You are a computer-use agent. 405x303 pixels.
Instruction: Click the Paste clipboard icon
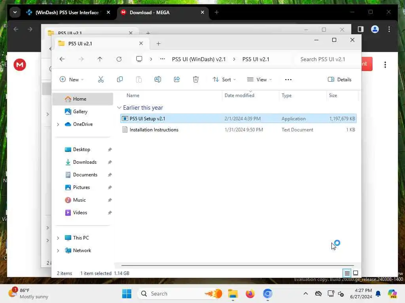[139, 80]
